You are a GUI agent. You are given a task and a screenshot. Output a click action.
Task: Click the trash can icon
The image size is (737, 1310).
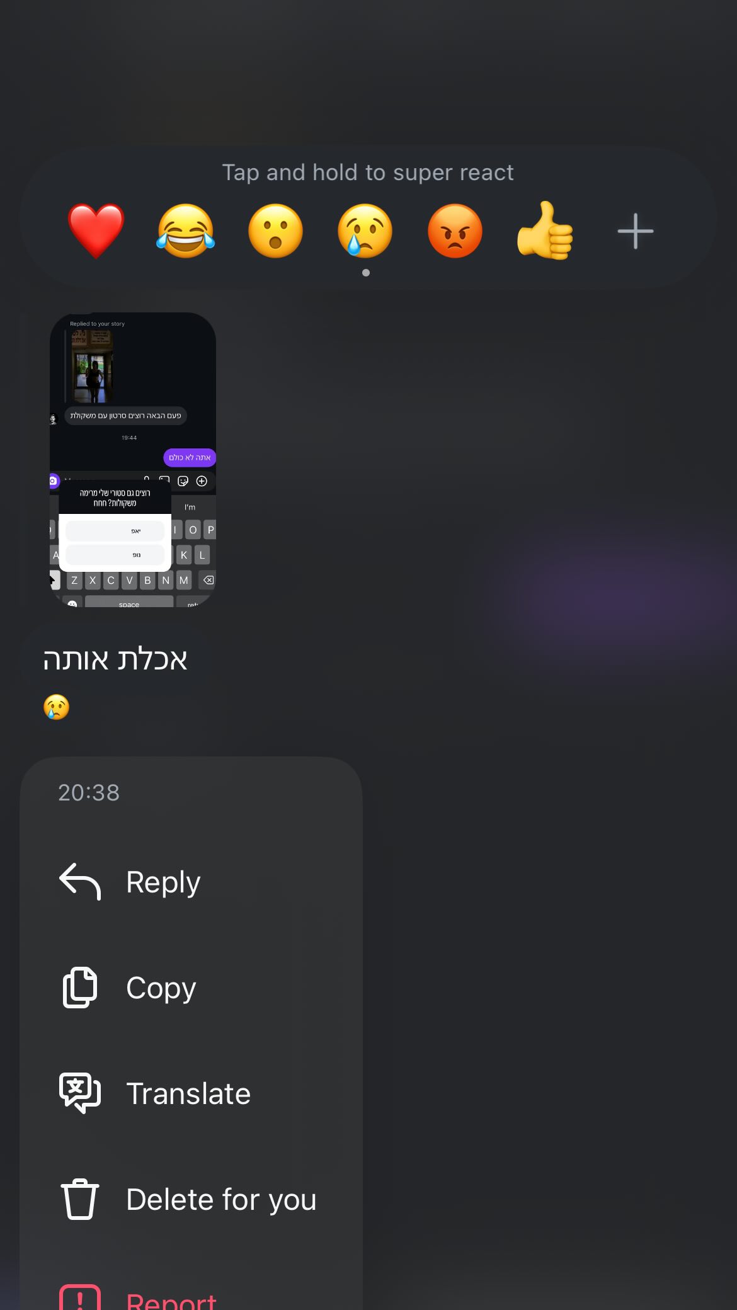(80, 1199)
